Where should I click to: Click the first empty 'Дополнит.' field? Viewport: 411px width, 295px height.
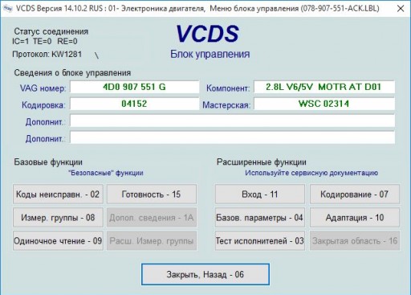click(232, 121)
